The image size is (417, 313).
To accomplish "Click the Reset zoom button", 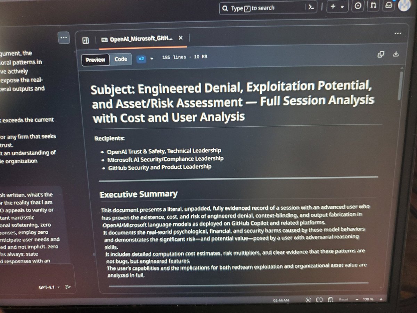I will pyautogui.click(x=344, y=300).
